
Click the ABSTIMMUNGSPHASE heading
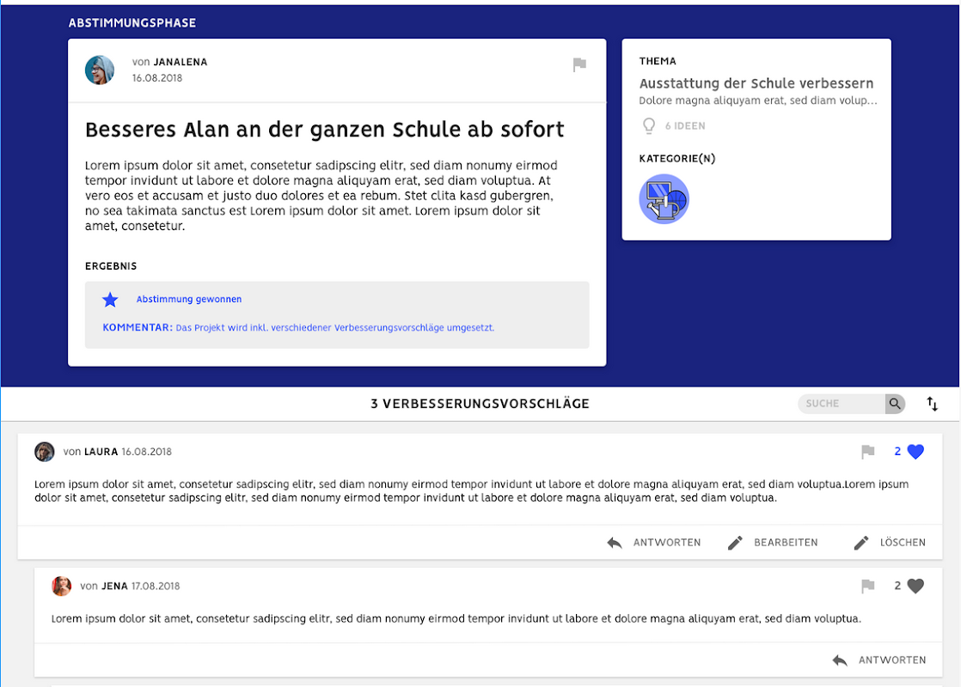coord(132,22)
